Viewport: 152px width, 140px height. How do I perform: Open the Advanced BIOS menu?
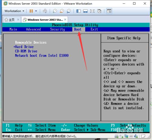tap(33, 29)
